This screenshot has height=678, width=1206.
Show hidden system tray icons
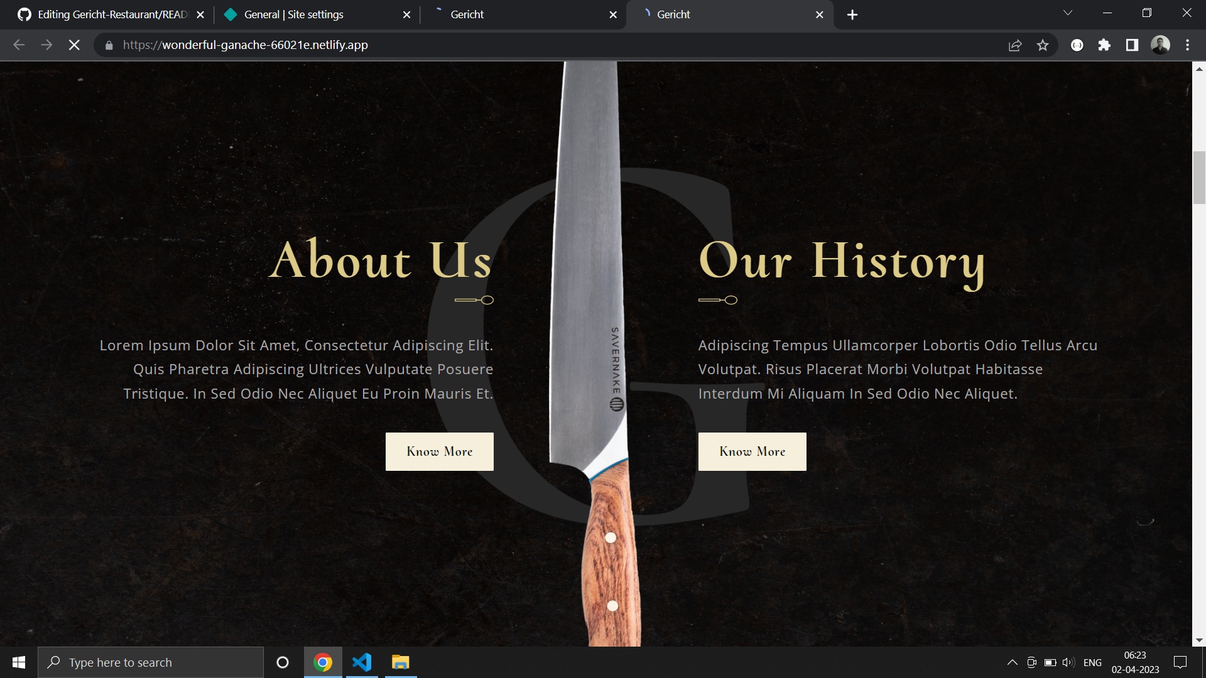[1012, 662]
